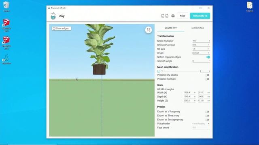Click the second file import icon
Image resolution: width=259 pixels, height=145 pixels.
(167, 16)
